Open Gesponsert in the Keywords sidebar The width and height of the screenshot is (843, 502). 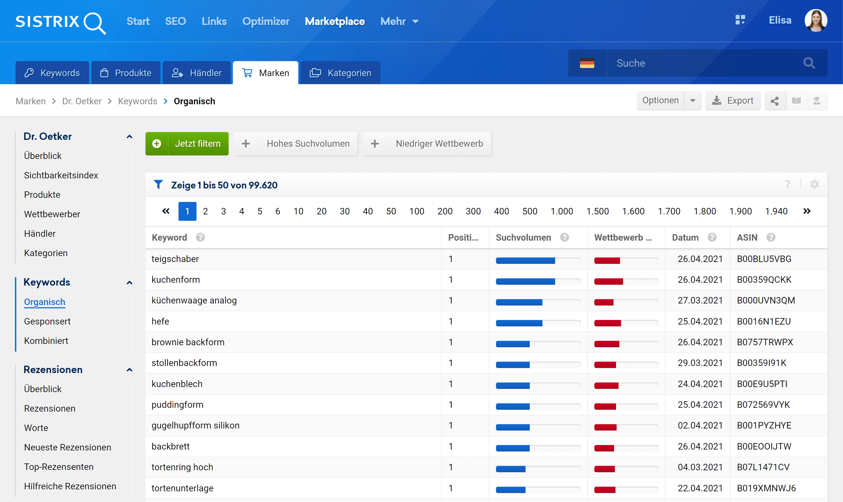click(47, 321)
